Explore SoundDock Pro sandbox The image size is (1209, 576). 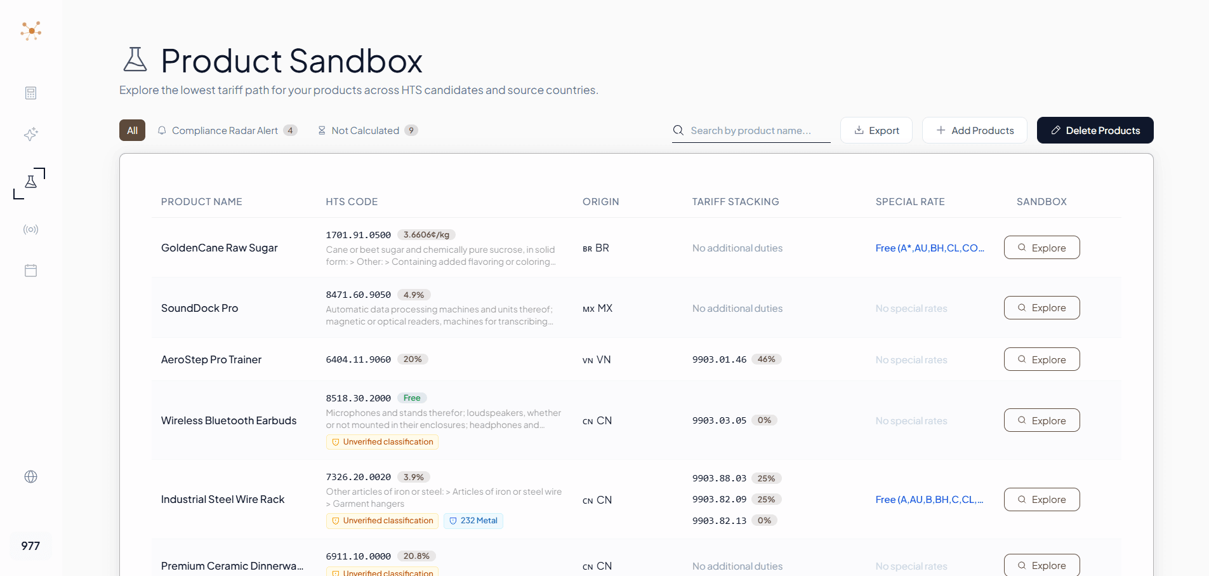[x=1042, y=308]
